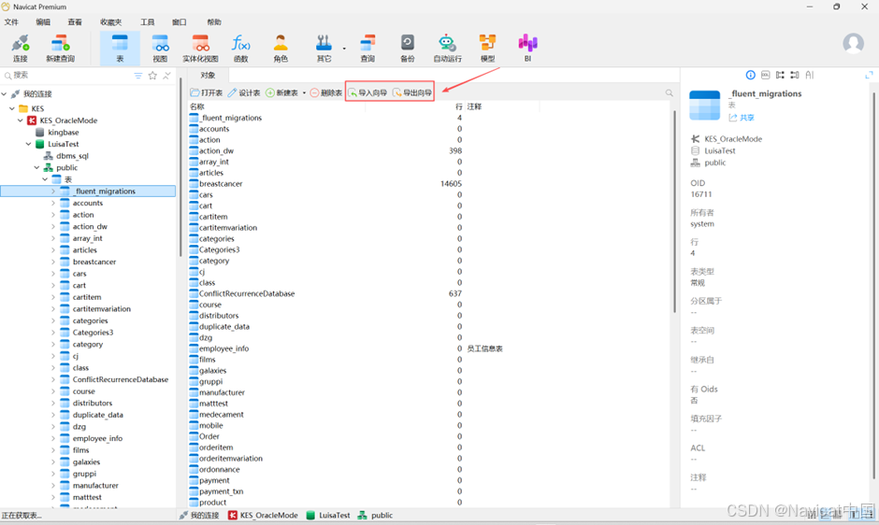Viewport: 879px width, 525px height.
Task: Open the Edit (编辑) menu
Action: (x=43, y=22)
